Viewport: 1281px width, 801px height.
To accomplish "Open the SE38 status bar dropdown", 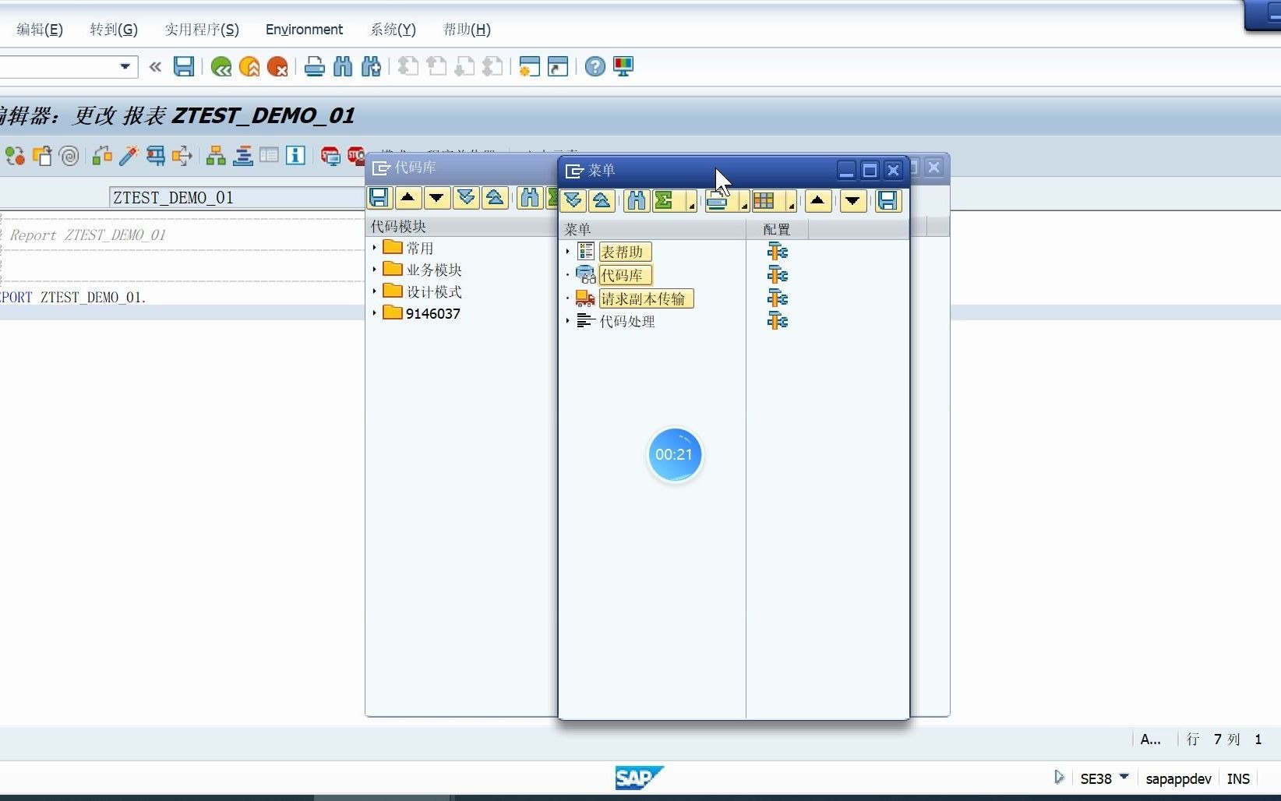I will tap(1124, 777).
